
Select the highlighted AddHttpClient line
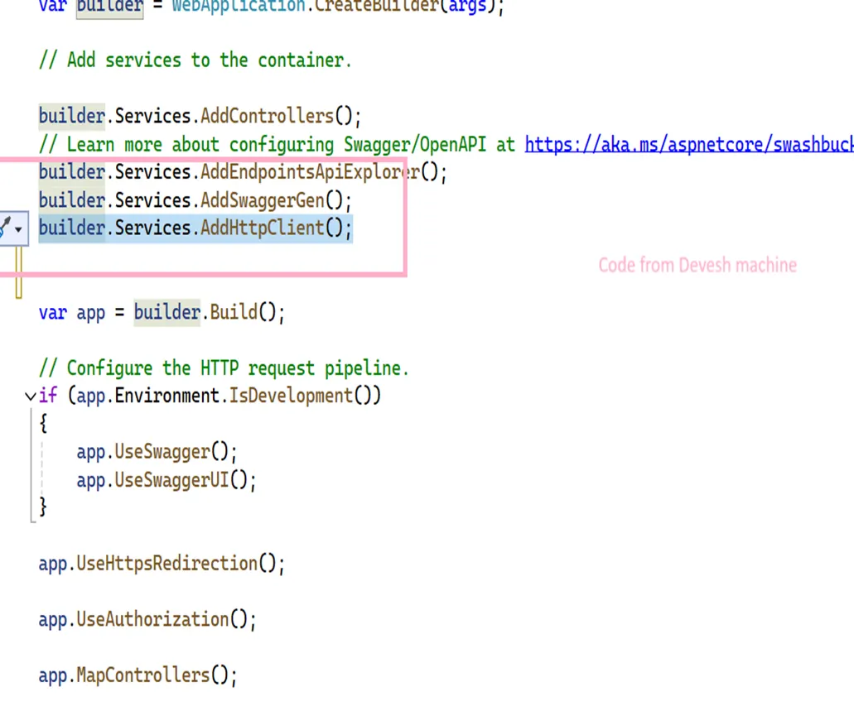point(195,228)
